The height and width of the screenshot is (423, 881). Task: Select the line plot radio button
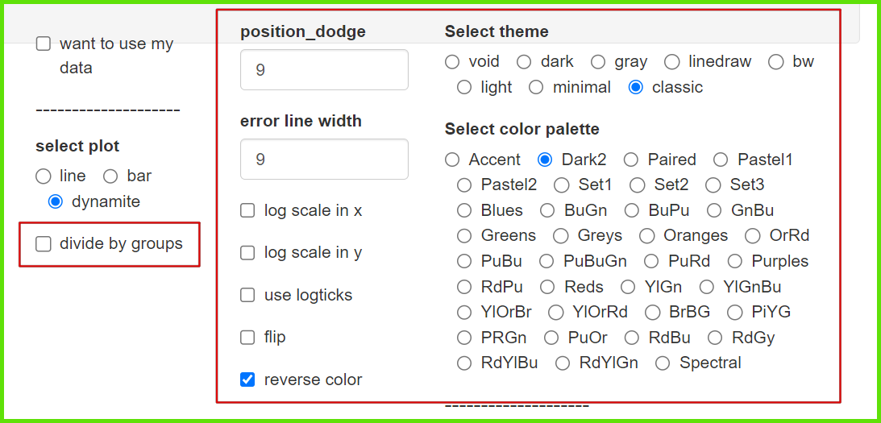(x=43, y=176)
